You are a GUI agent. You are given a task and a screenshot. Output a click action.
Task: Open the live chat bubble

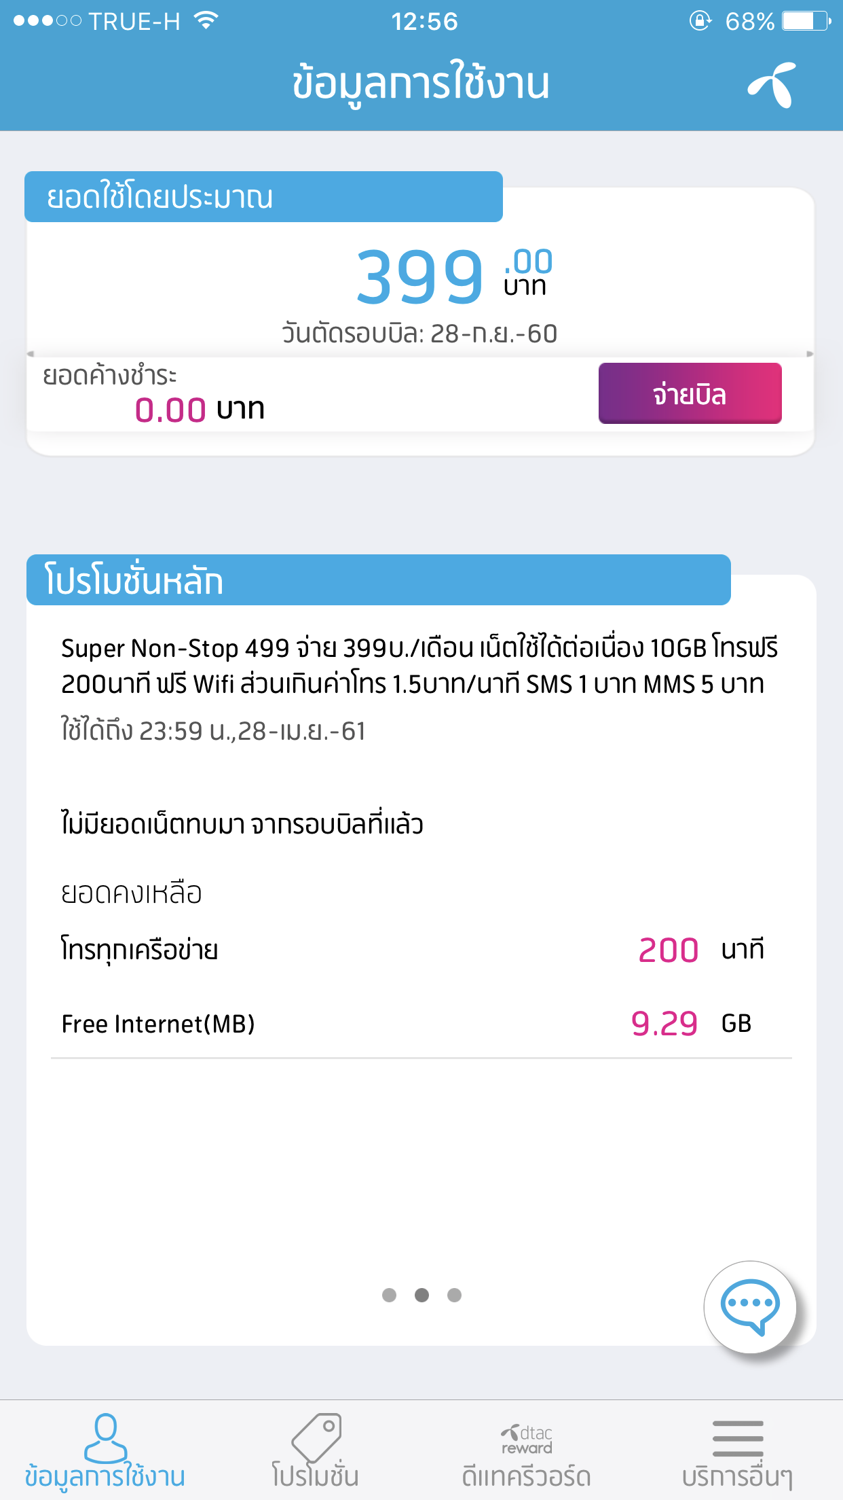tap(750, 1306)
